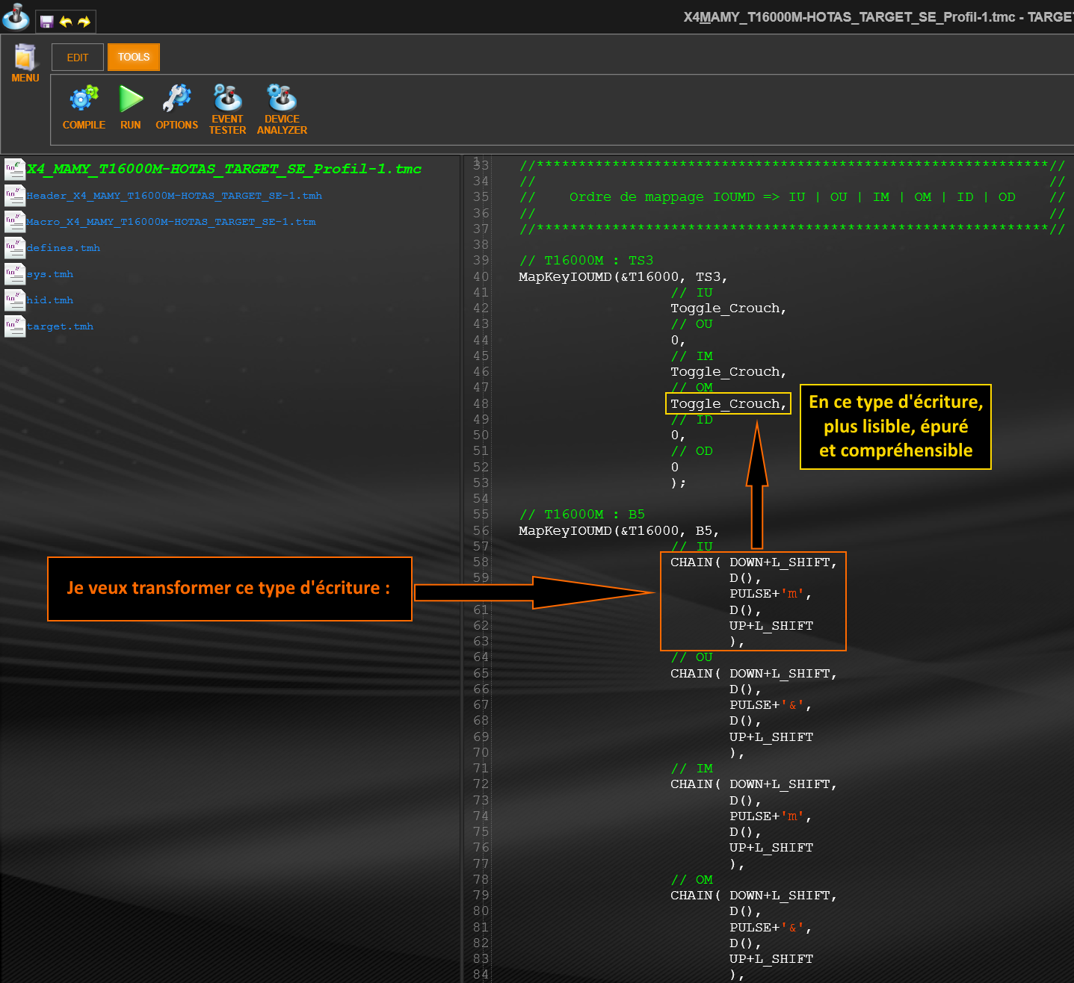Switch to the TOOLS tab
Screen dimensions: 1074x983
point(134,58)
